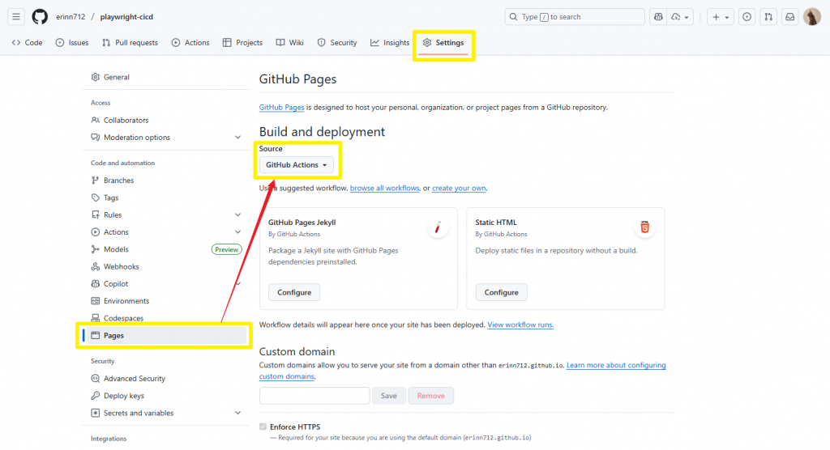Viewport: 830px width, 450px height.
Task: Click the Type / to search box
Action: click(x=575, y=17)
